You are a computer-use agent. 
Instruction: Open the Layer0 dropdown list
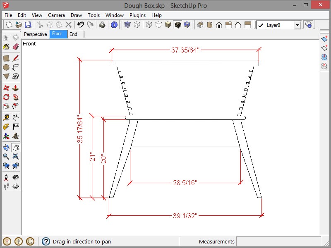[x=297, y=25]
